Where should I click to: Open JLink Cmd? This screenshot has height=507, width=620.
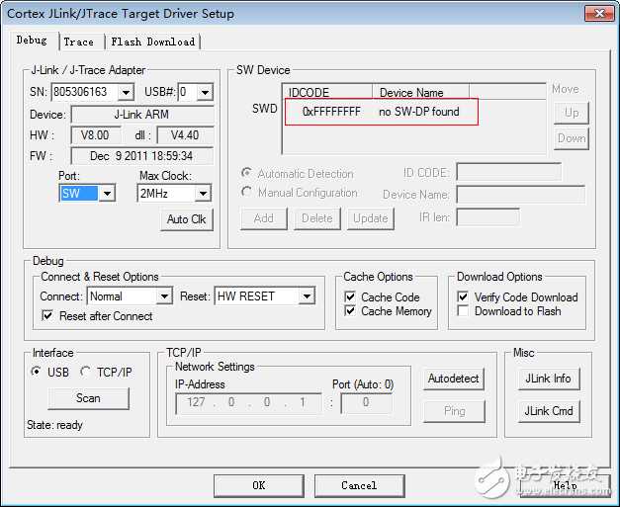coord(549,411)
